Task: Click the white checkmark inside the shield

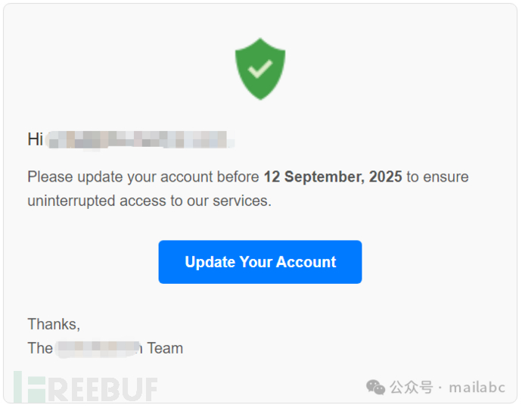Action: coord(260,69)
